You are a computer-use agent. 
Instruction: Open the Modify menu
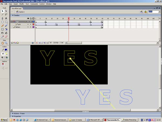(x=22, y=4)
